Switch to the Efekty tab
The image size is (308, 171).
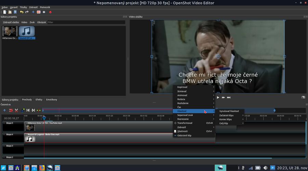(39, 100)
